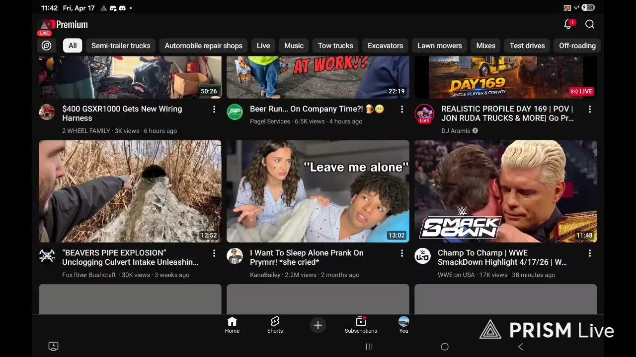Open title Beer Run... On Company Time?!
The width and height of the screenshot is (636, 357).
[317, 109]
